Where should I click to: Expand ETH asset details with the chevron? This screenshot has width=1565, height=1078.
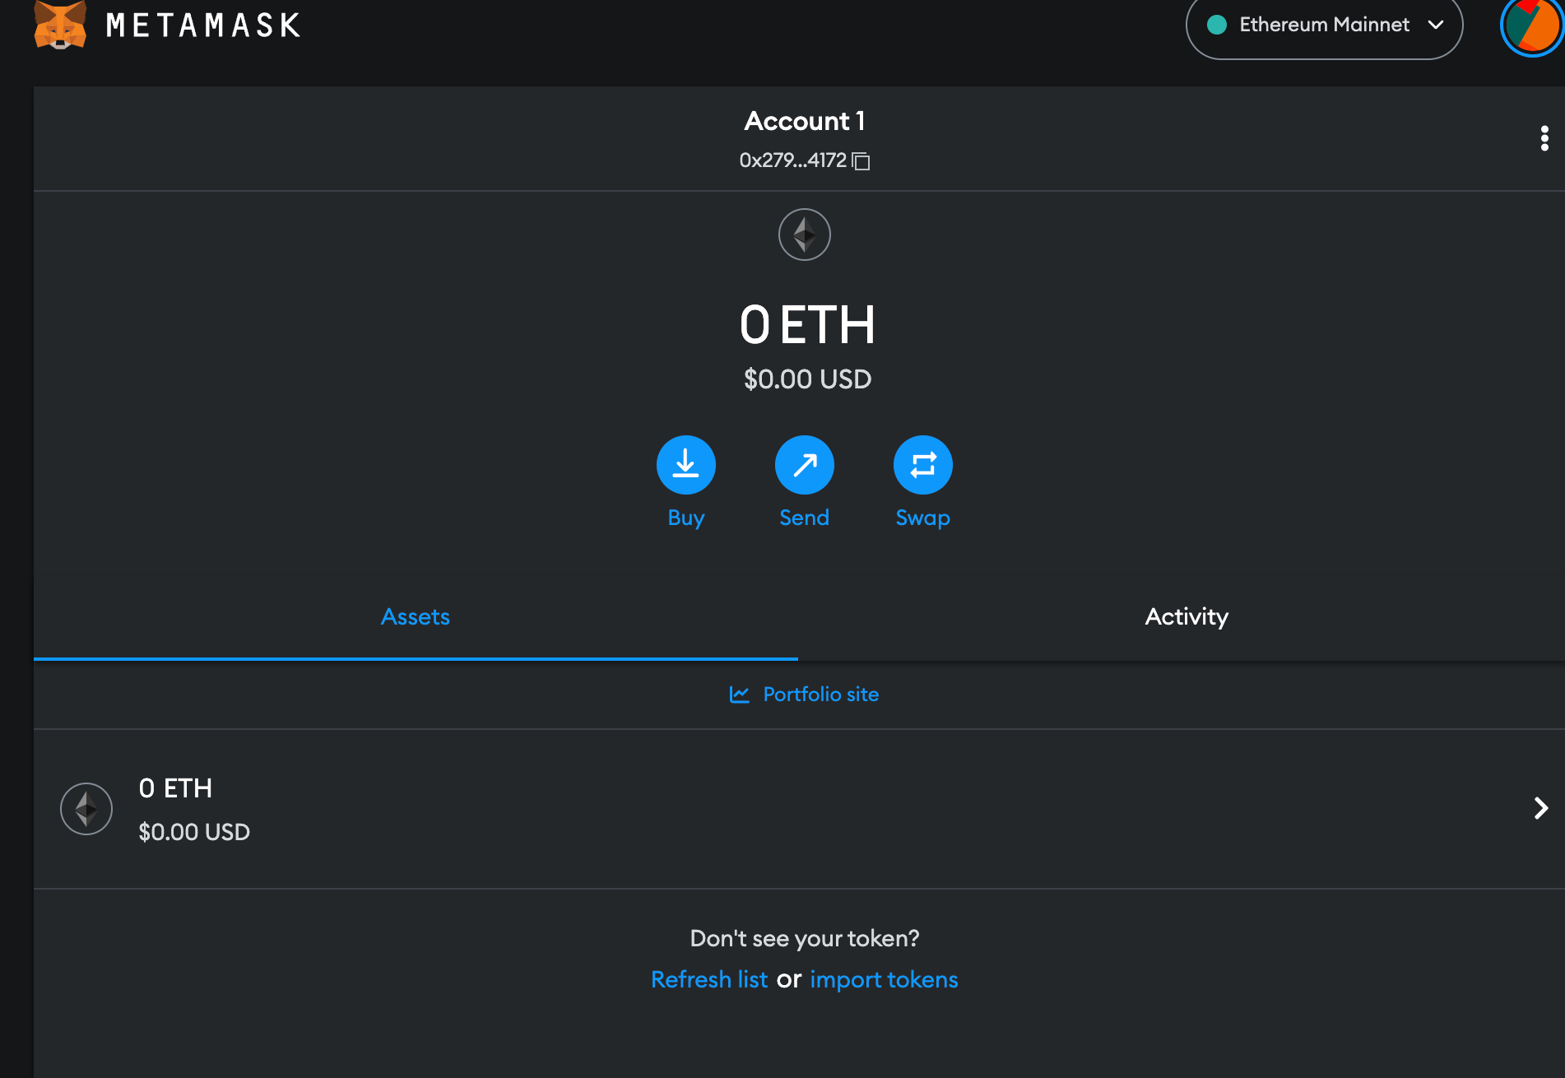click(x=1541, y=808)
